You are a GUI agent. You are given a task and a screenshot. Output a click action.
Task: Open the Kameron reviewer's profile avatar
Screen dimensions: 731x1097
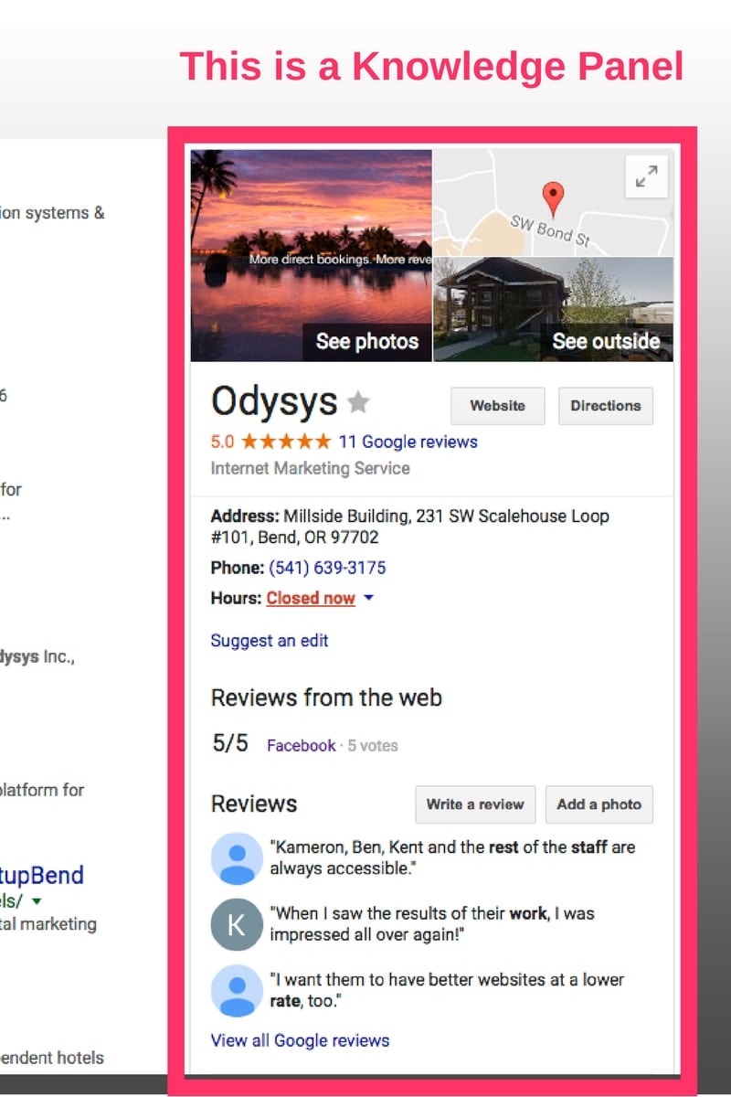(x=237, y=858)
